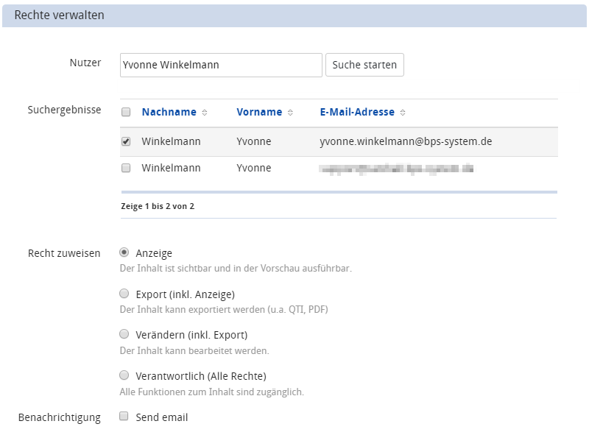Select Verändern (inkl. Export) radio button

tap(124, 334)
